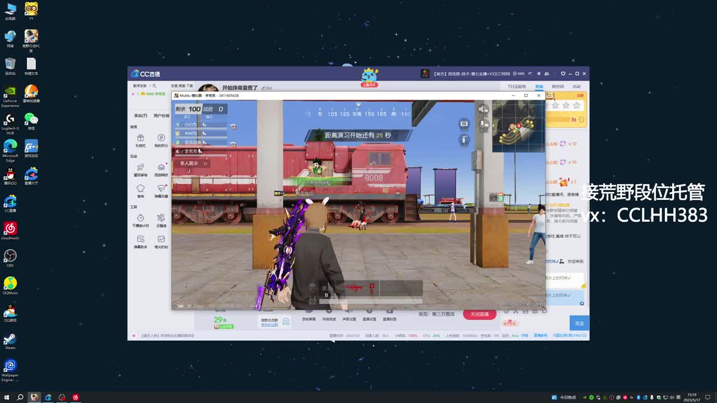717x403 pixels.
Task: Click the CC直播 logo
Action: [x=145, y=74]
